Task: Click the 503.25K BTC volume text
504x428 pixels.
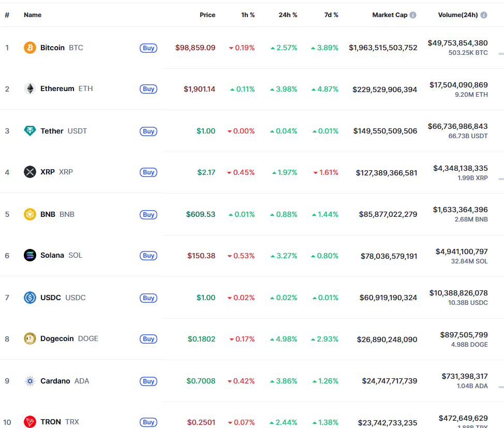Action: pyautogui.click(x=468, y=53)
